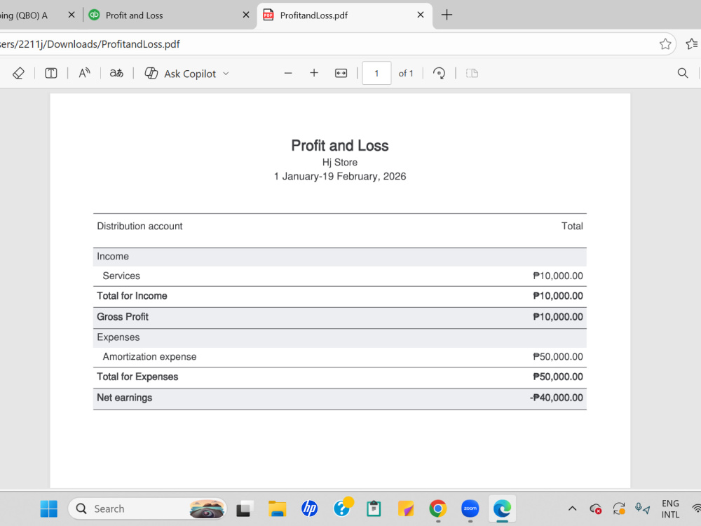Launch File Explorer from taskbar
Image resolution: width=701 pixels, height=526 pixels.
click(277, 508)
